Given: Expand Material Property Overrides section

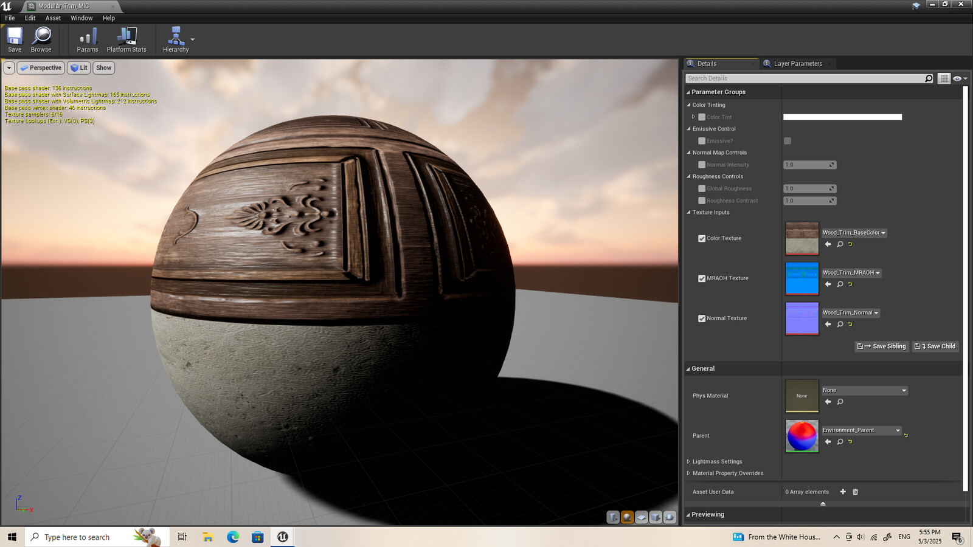Looking at the screenshot, I should pos(688,473).
